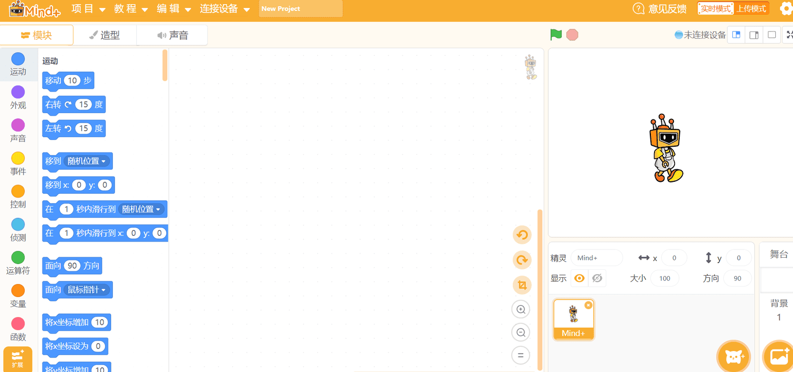The width and height of the screenshot is (793, 372).
Task: Click the undo arrow in the workspace
Action: [x=522, y=235]
